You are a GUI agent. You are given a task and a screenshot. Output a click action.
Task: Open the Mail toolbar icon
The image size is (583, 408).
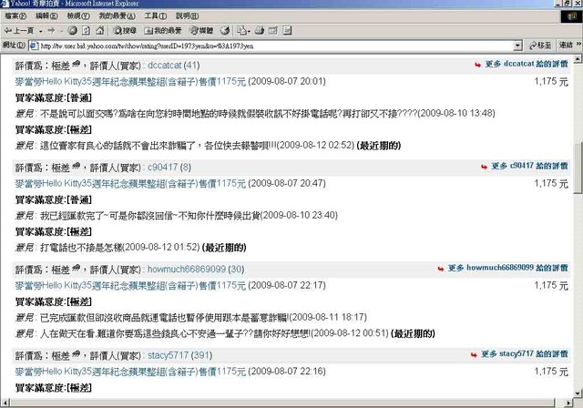click(241, 31)
